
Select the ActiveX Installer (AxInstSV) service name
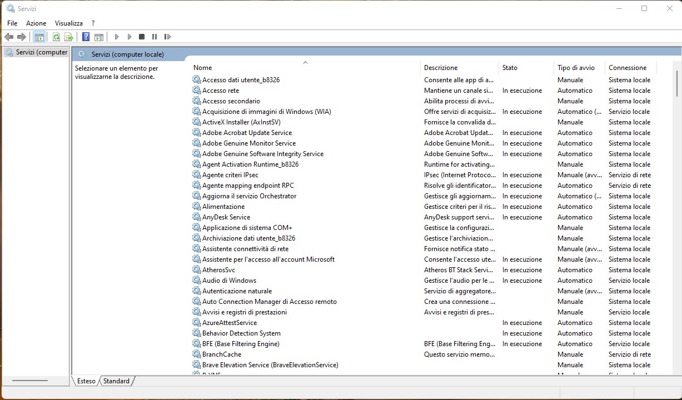coord(241,122)
